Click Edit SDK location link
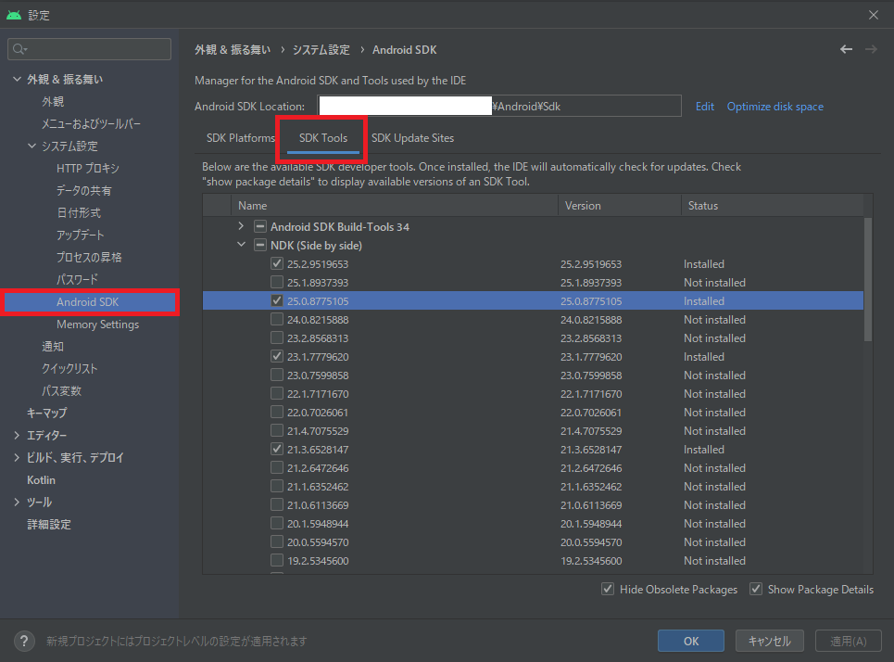The width and height of the screenshot is (894, 662). pyautogui.click(x=705, y=106)
